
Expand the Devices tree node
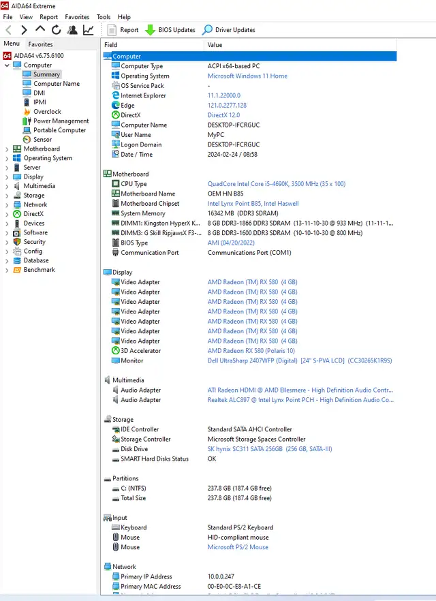click(7, 224)
